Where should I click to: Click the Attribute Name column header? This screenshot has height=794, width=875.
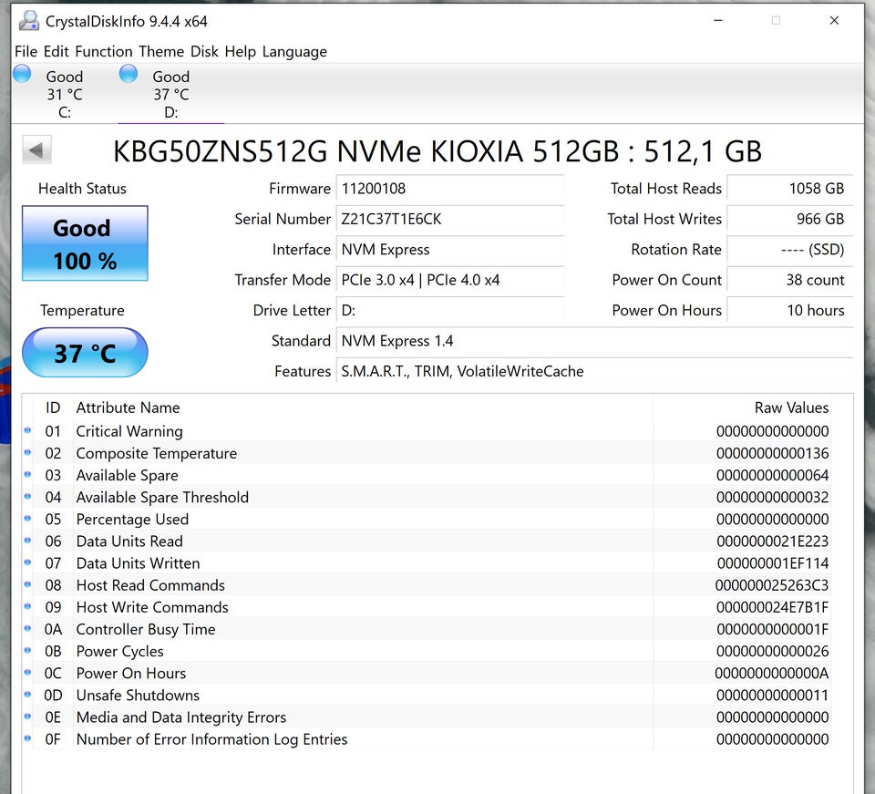coord(128,407)
